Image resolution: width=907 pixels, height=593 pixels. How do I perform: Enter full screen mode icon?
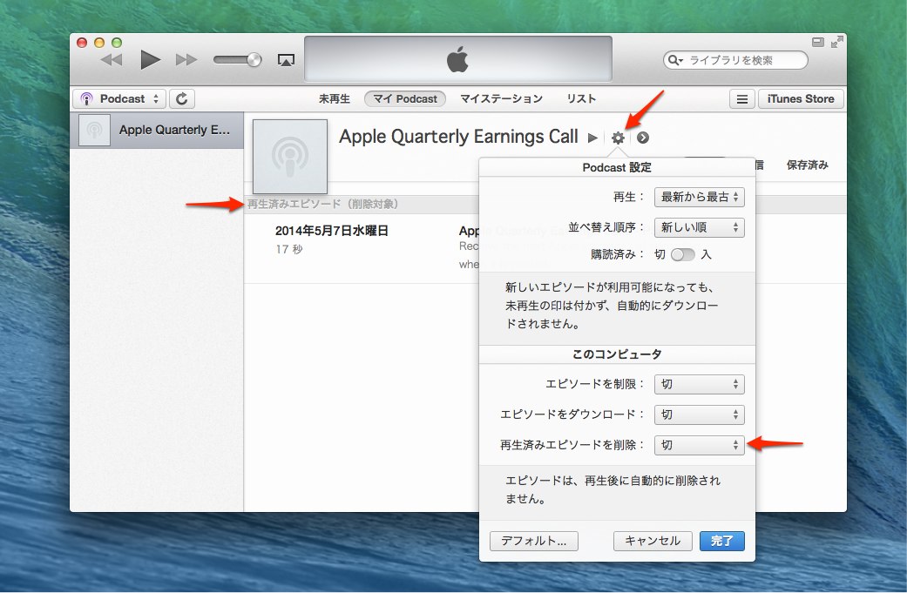coord(836,42)
